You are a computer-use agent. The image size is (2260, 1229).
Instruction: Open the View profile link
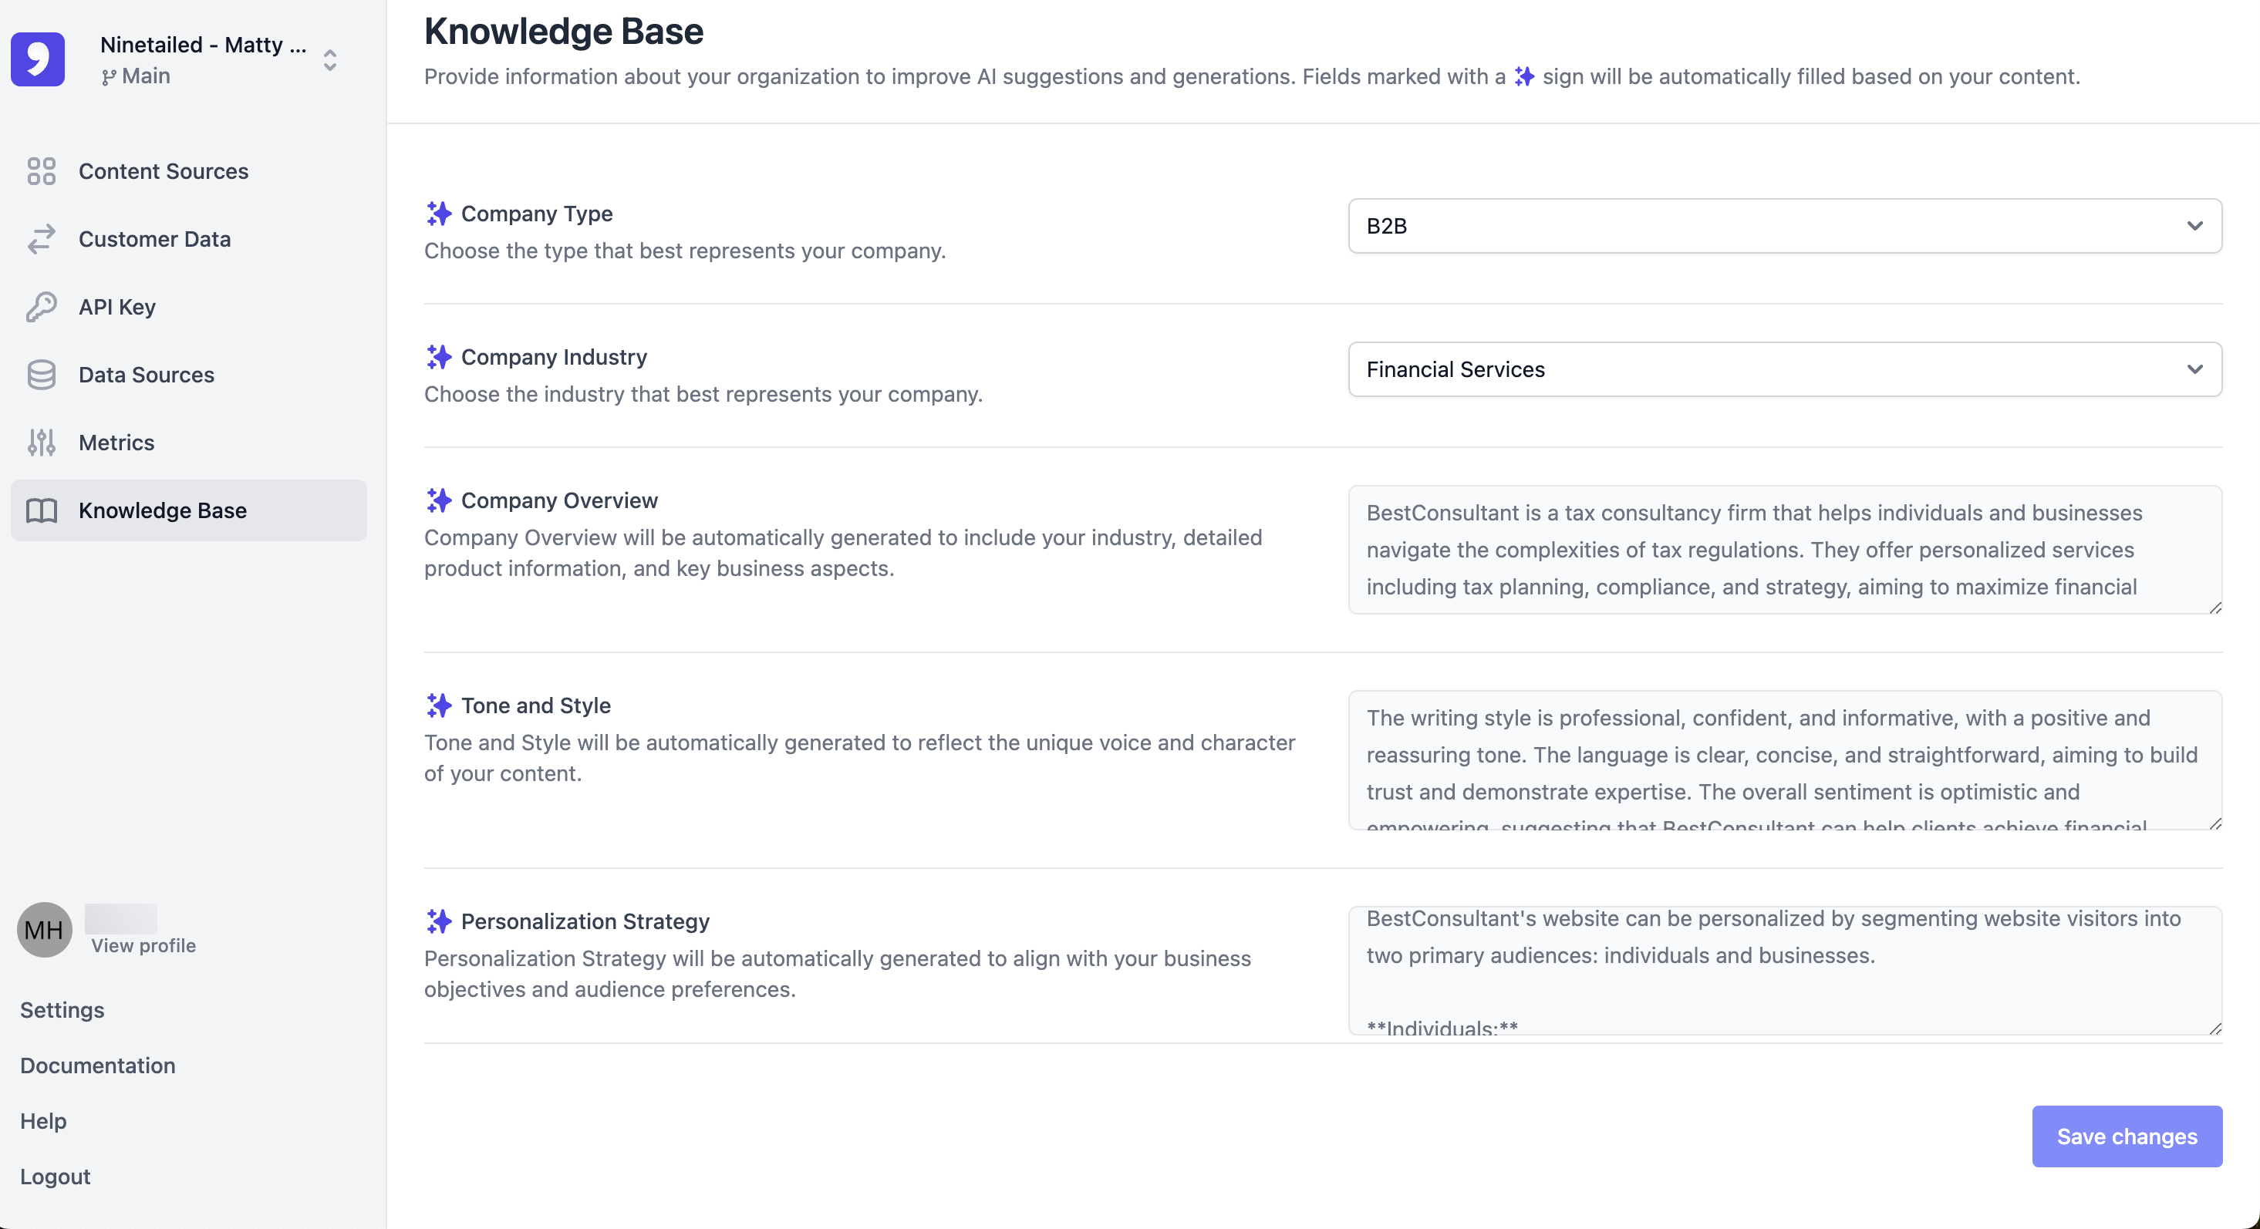pos(143,946)
